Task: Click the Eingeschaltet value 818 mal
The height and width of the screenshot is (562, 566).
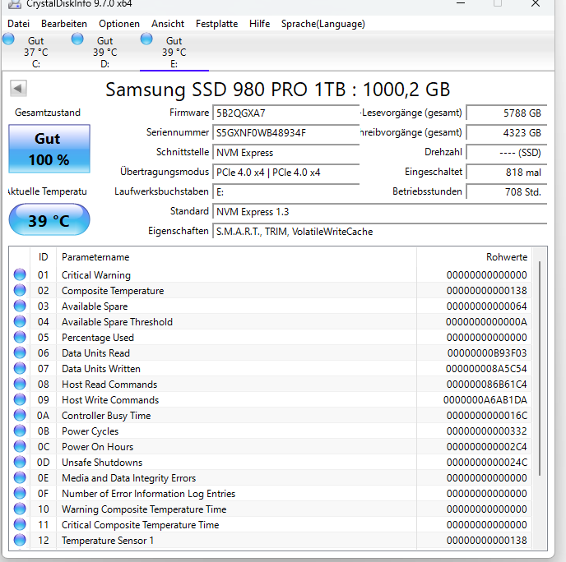Action: 507,173
